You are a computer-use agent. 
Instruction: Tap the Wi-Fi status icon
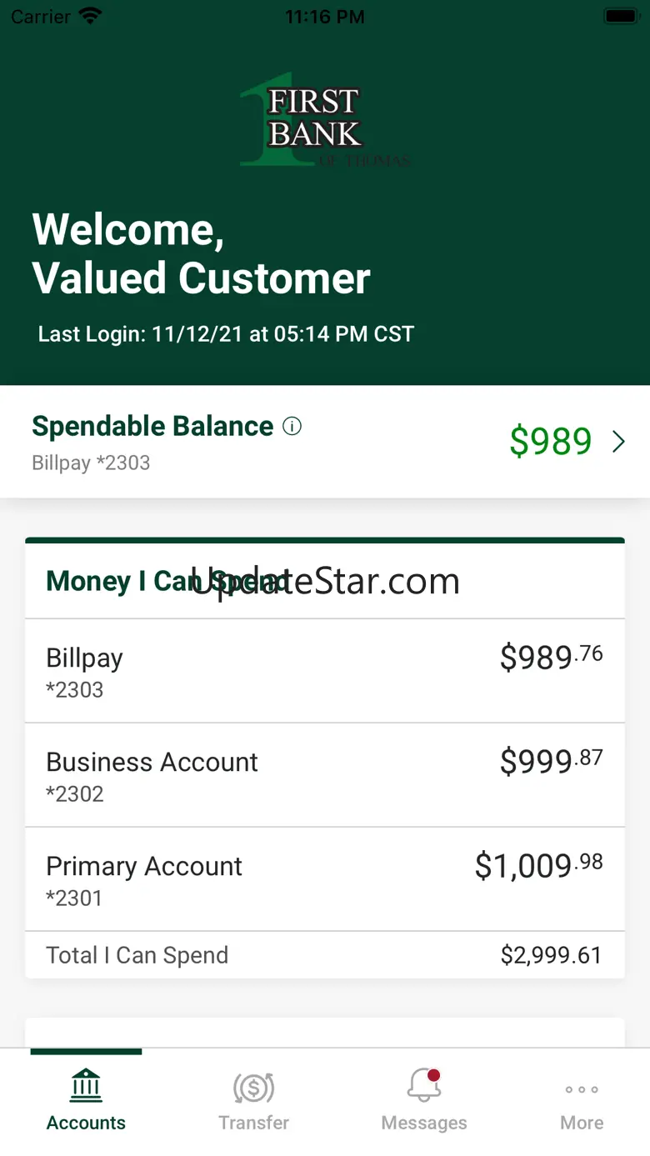(88, 17)
